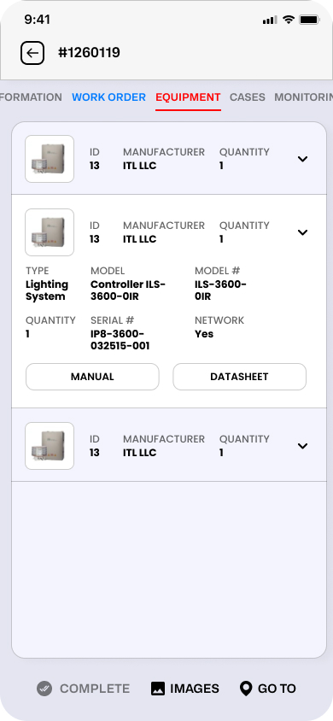Open the Datasheet button

[x=239, y=377]
